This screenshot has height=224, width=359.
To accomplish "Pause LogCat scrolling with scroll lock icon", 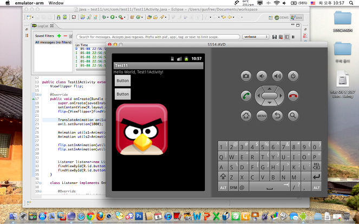I will (293, 37).
